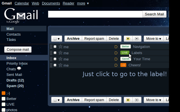Screen dimensions: 180x112
Task: Click importance marker on Navigation row
Action: click(116, 47)
